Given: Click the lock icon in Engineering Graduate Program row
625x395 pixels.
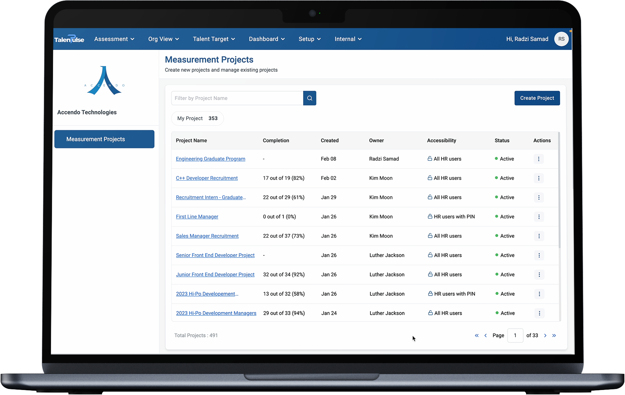Looking at the screenshot, I should click(430, 158).
